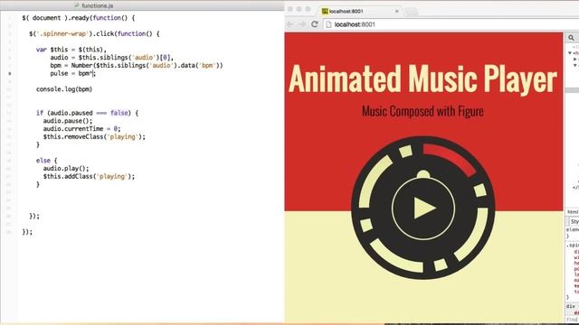Click the Find field at DevTools bottom
This screenshot has height=325, width=579.
[572, 320]
